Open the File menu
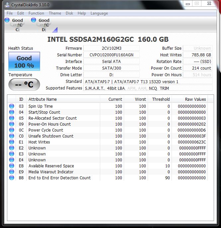This screenshot has width=221, height=228. 10,13
